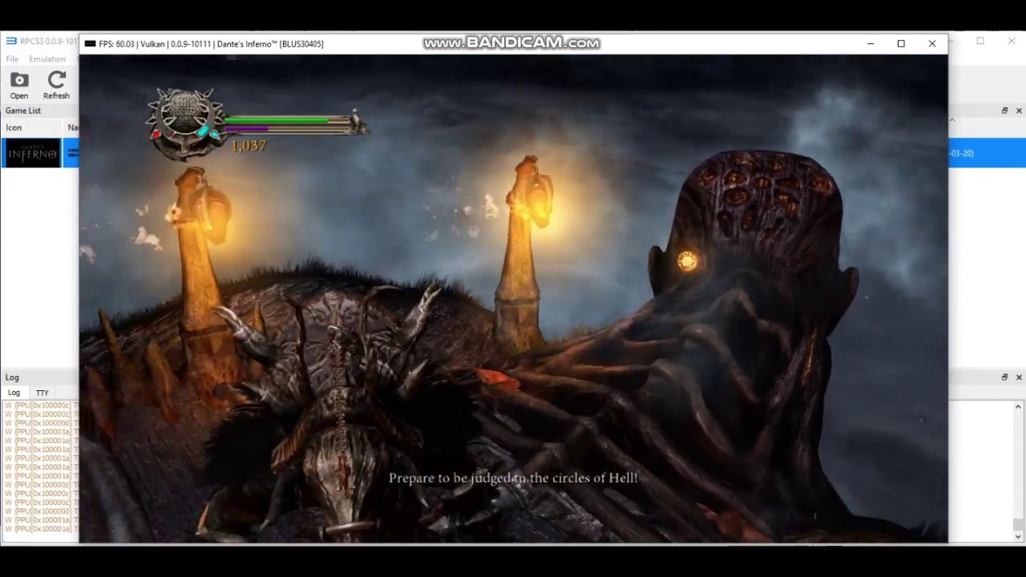Click the RPCS3 logo in title bar
This screenshot has height=577, width=1026.
pos(11,41)
